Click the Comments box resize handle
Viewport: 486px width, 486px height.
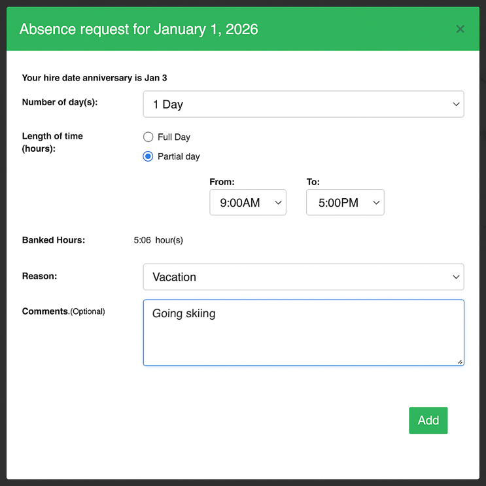tap(460, 361)
